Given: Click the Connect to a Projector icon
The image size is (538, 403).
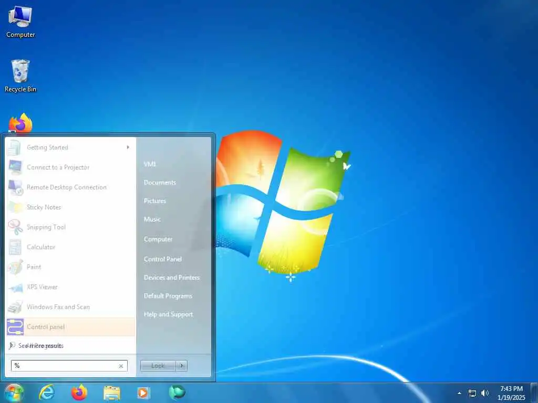Looking at the screenshot, I should pyautogui.click(x=15, y=167).
